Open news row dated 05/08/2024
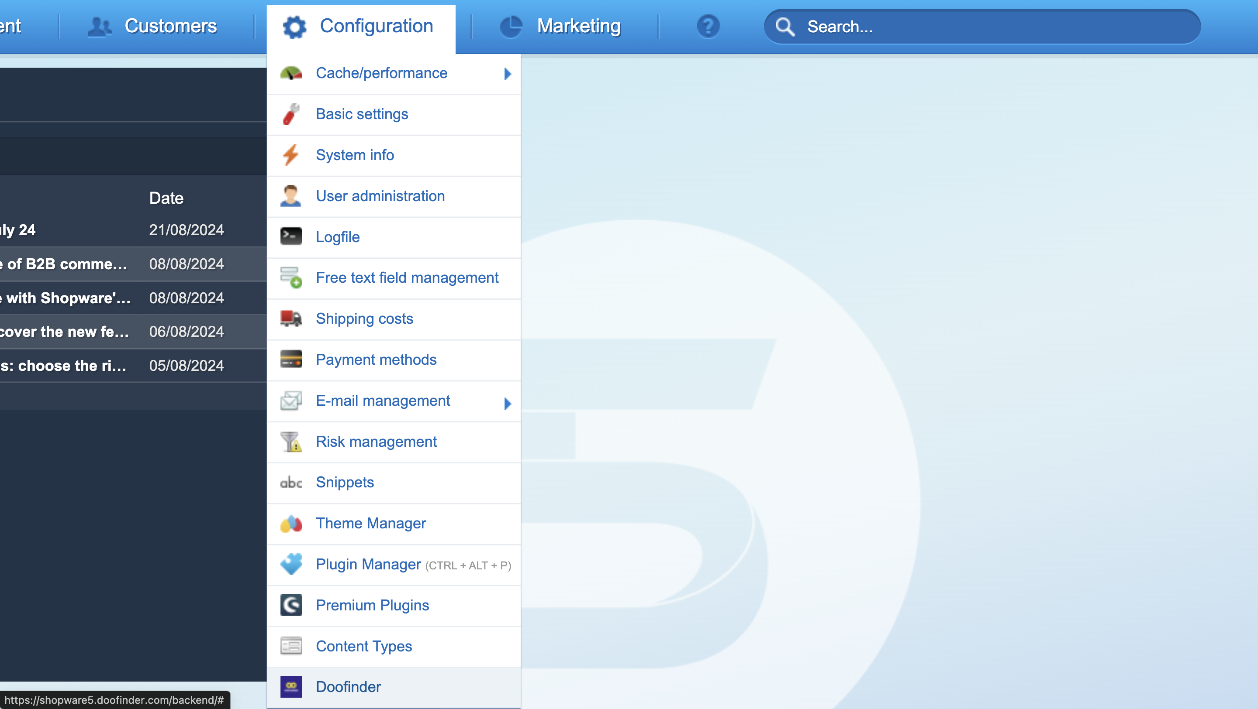This screenshot has height=709, width=1258. (133, 366)
